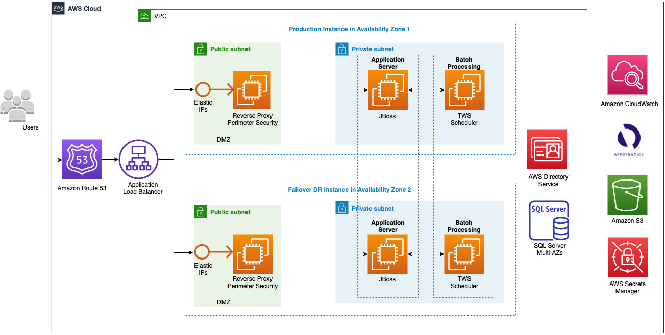Image resolution: width=665 pixels, height=335 pixels.
Task: Select JBoss EC2 icon in Availability Zone 2
Action: 388,254
